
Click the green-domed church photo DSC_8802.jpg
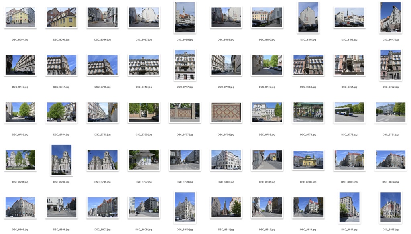(308, 160)
